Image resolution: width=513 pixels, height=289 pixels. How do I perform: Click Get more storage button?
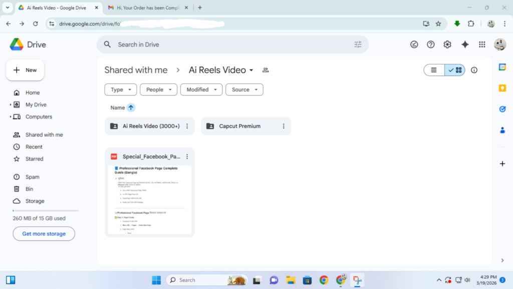pyautogui.click(x=44, y=233)
